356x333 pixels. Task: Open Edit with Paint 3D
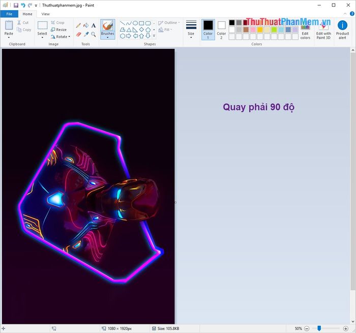[323, 29]
